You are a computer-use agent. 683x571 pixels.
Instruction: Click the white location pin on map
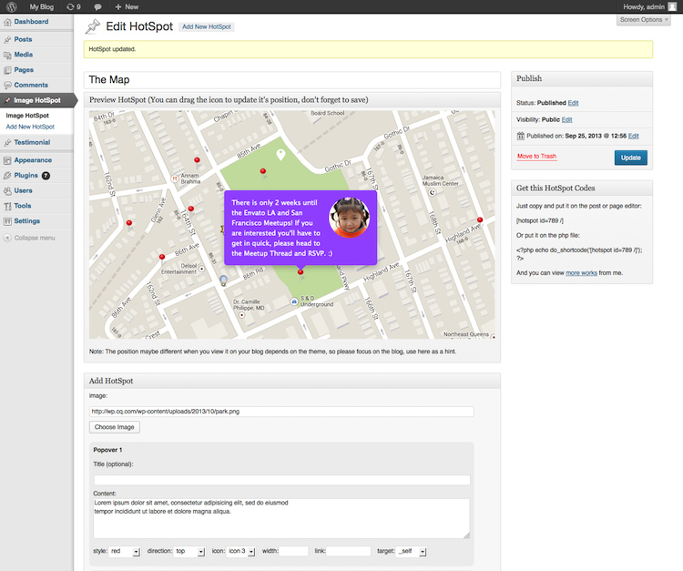[281, 156]
